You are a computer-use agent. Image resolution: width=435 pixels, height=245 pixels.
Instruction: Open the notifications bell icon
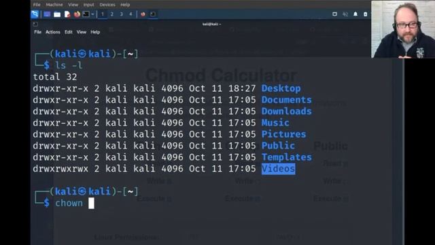coord(355,14)
